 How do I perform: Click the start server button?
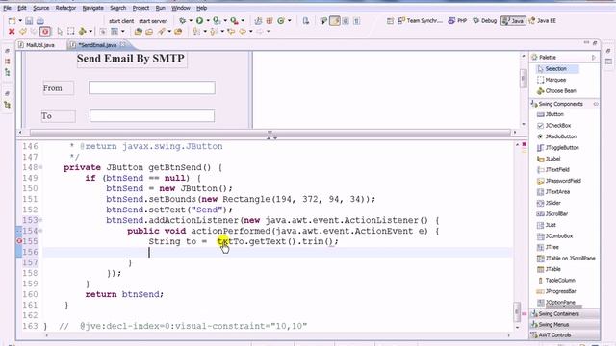[152, 21]
